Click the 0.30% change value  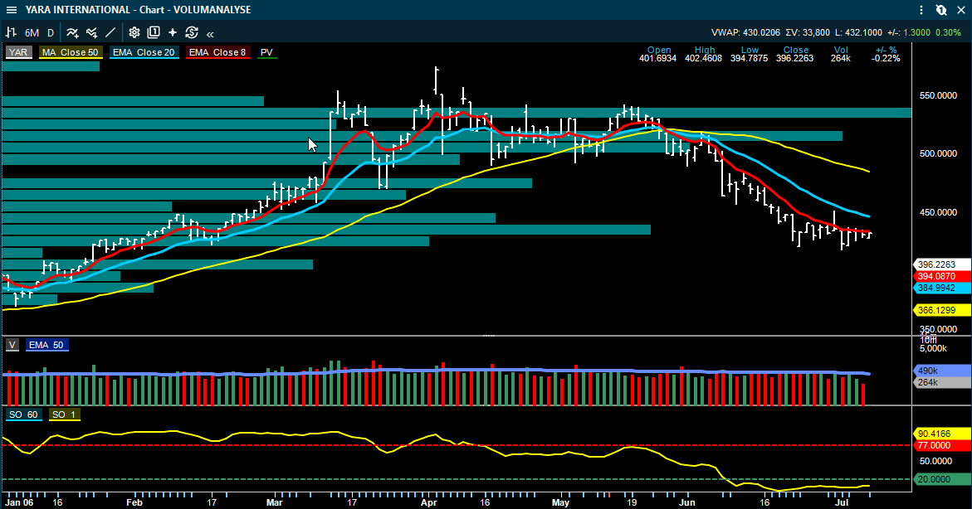948,32
